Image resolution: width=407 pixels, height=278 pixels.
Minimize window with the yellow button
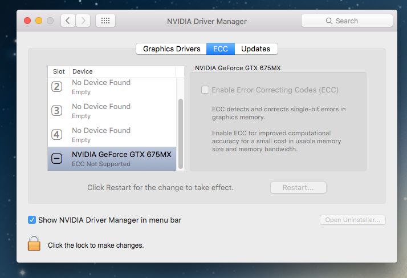pos(39,21)
